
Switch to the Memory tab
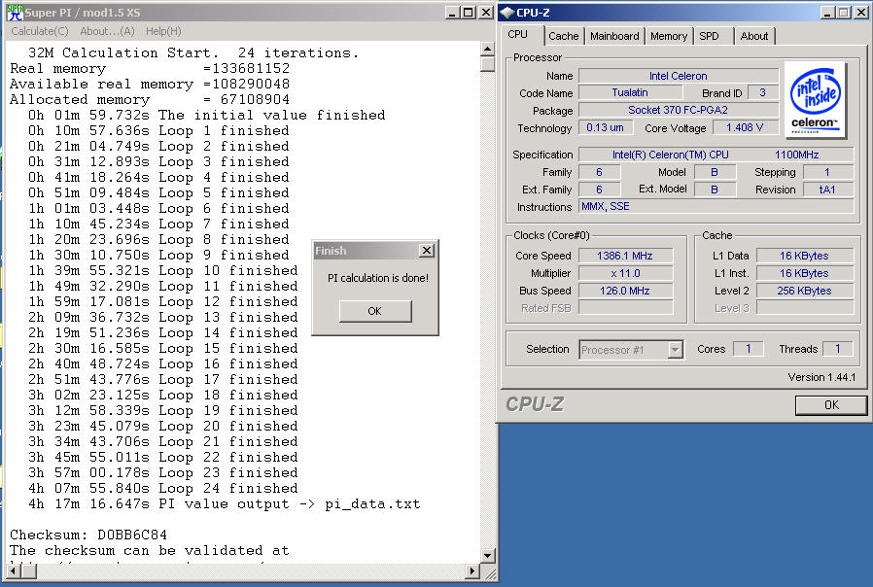tap(669, 36)
